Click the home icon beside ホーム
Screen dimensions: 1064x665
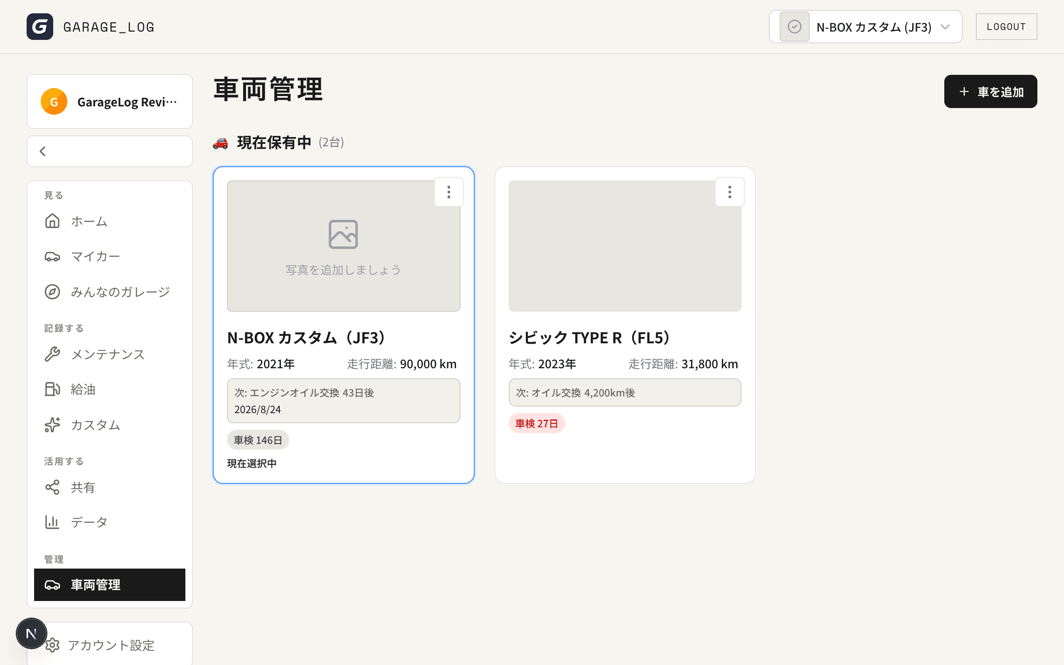(x=52, y=221)
